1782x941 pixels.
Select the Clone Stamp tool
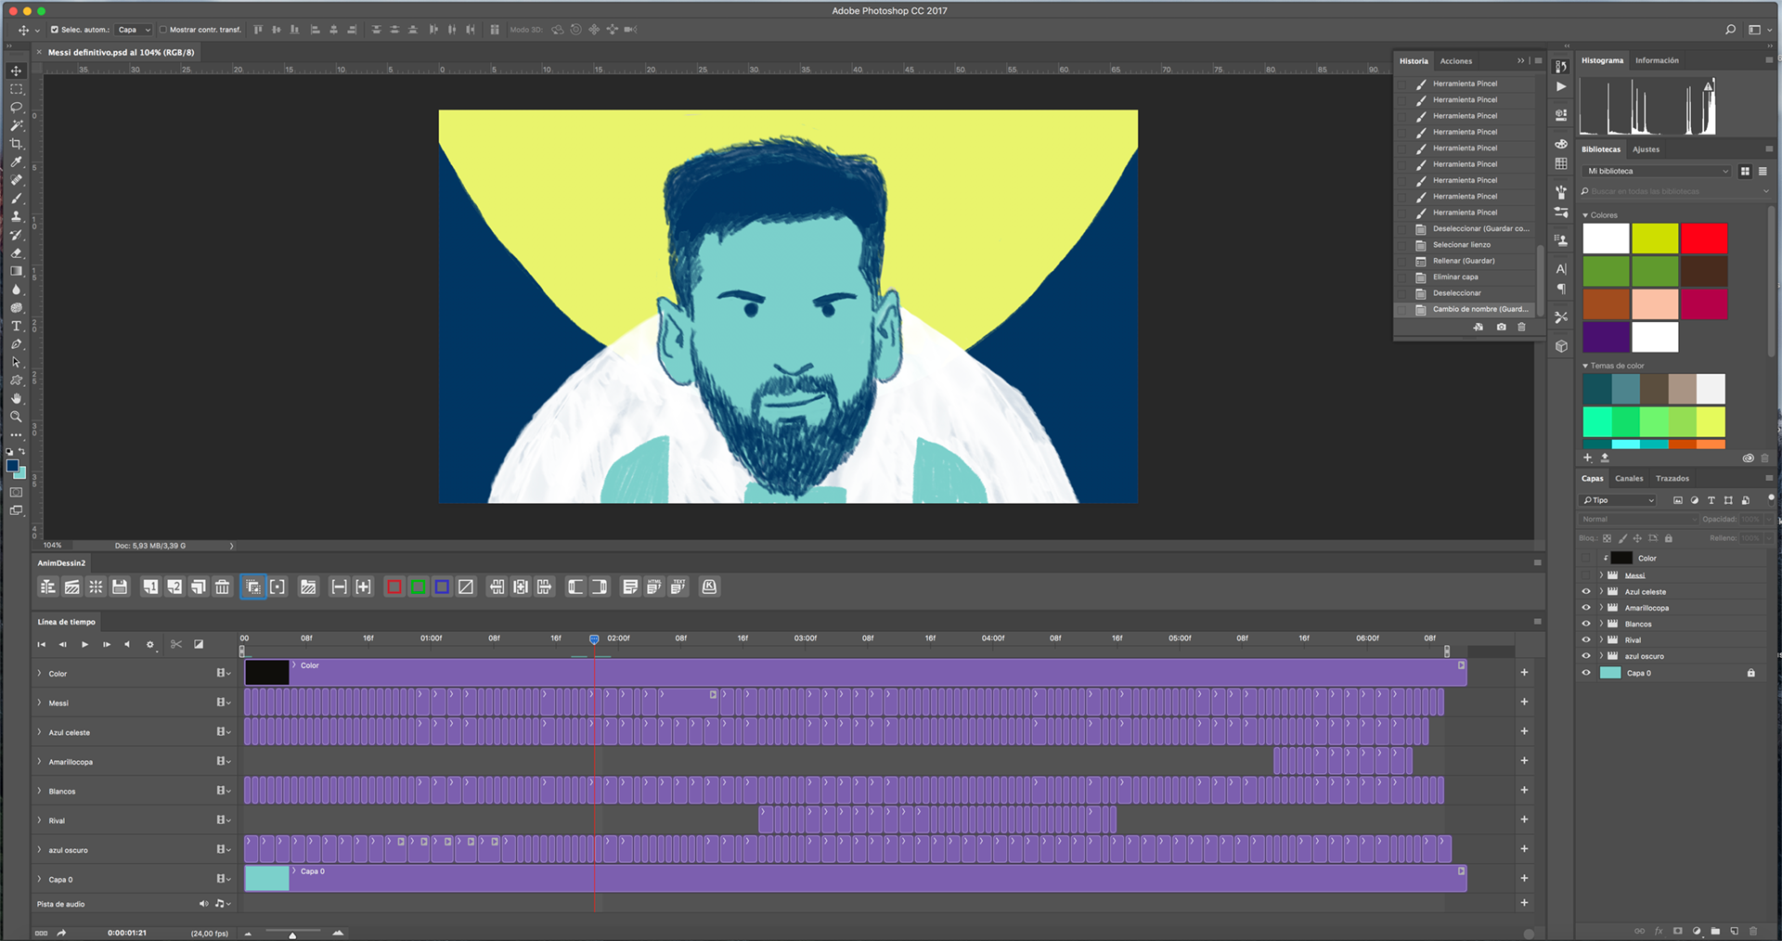[16, 216]
